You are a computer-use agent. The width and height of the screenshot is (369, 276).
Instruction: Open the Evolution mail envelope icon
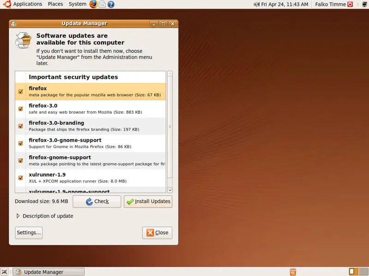click(x=102, y=4)
